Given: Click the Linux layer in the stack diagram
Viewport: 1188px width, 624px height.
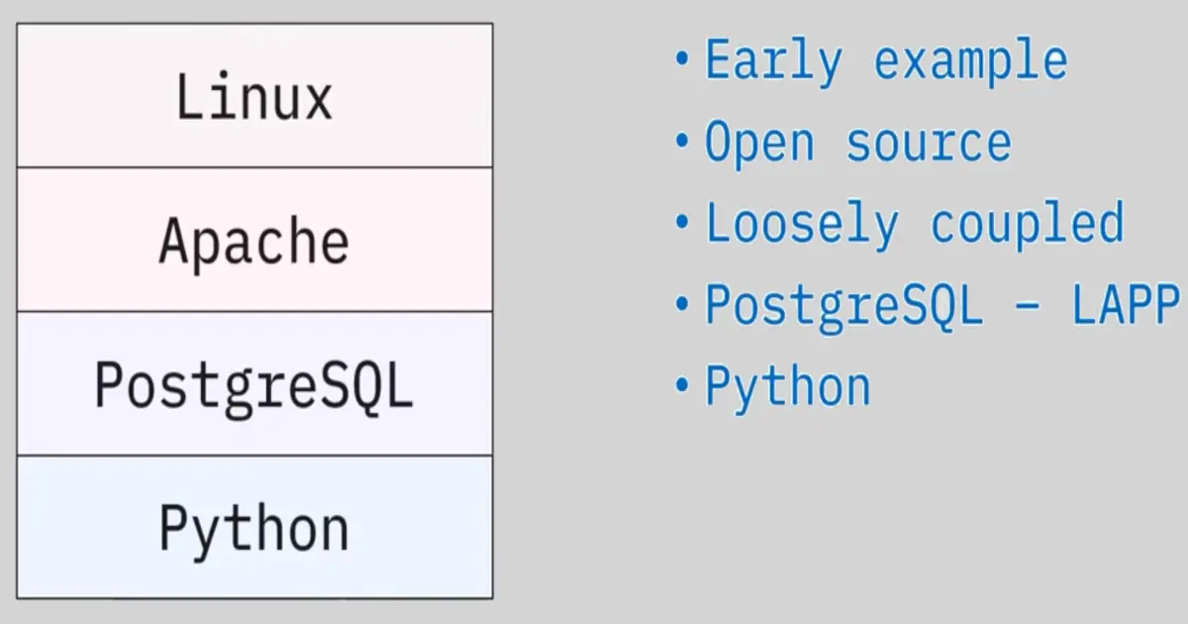Looking at the screenshot, I should (254, 96).
